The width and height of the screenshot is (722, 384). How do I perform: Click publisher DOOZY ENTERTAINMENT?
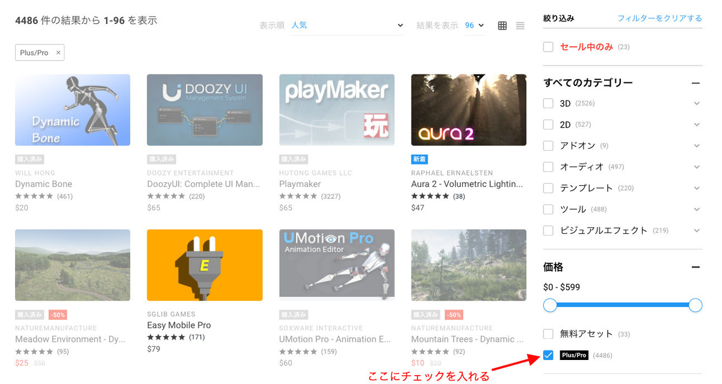point(190,173)
